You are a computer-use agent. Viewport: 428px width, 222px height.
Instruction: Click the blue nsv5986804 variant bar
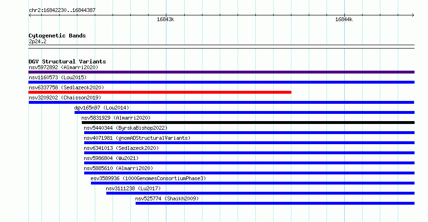[249, 163]
